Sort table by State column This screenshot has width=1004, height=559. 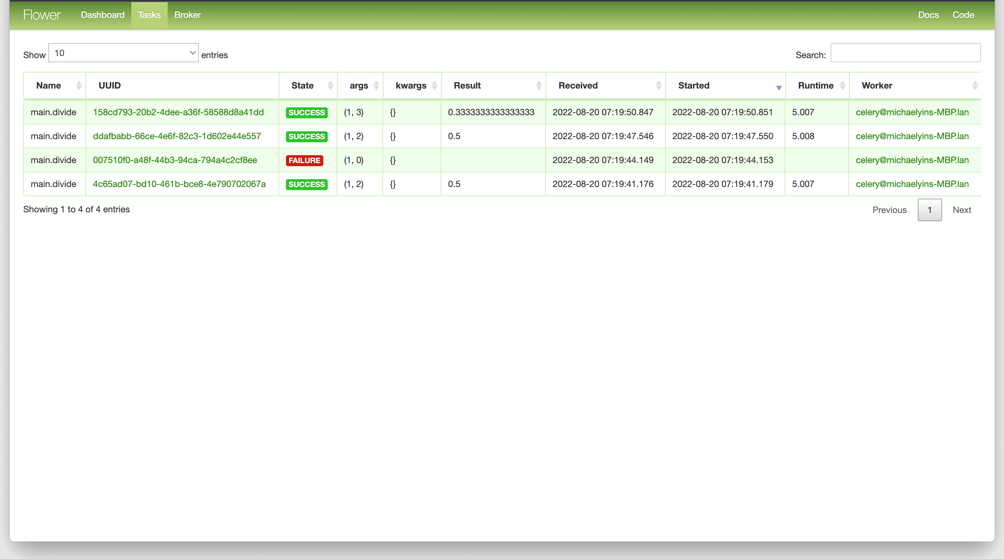point(308,85)
